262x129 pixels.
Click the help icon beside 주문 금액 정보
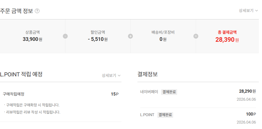tap(37, 11)
